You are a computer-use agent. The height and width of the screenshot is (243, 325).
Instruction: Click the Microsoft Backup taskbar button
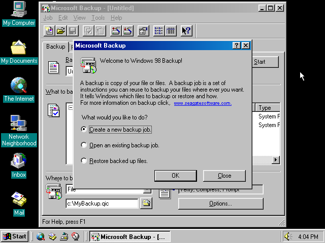pyautogui.click(x=130, y=236)
